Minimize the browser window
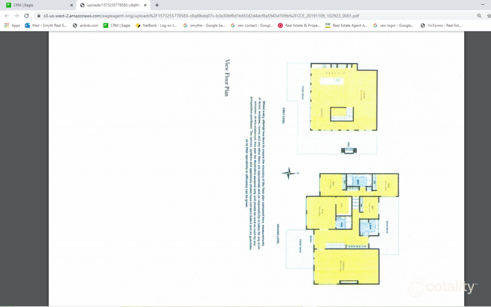 pos(483,5)
